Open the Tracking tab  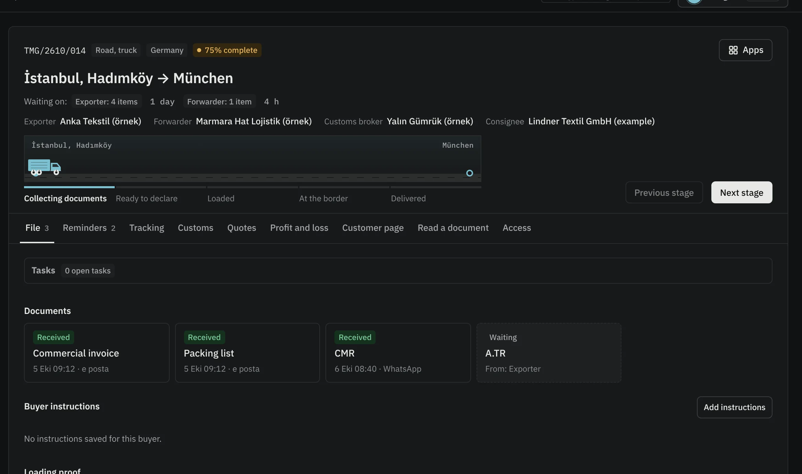147,228
